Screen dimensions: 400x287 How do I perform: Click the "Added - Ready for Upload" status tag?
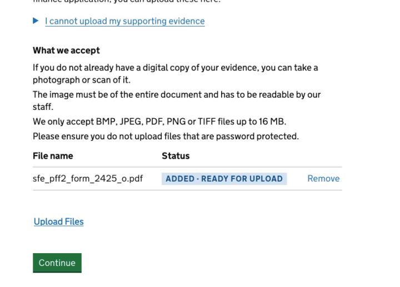[224, 179]
